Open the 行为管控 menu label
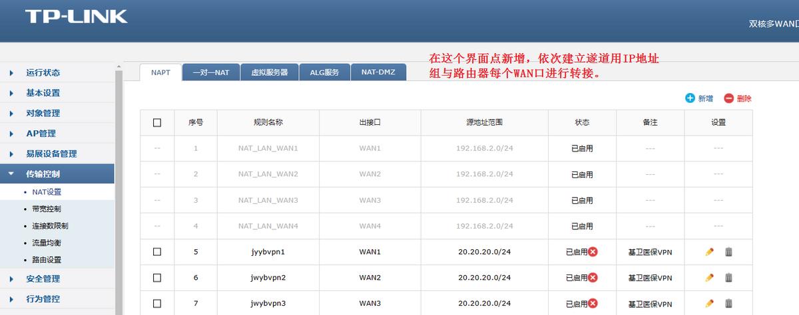The height and width of the screenshot is (315, 799). pyautogui.click(x=43, y=299)
